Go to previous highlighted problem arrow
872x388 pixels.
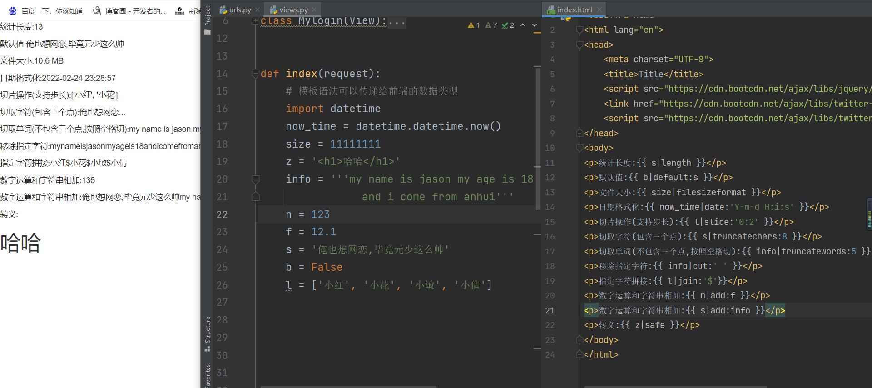click(523, 25)
